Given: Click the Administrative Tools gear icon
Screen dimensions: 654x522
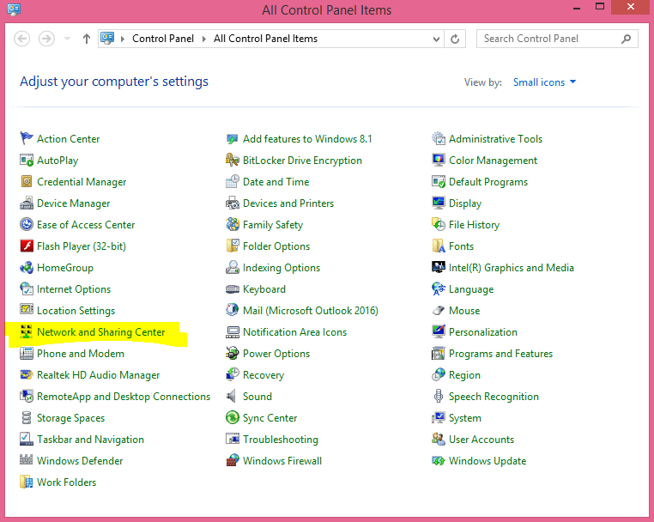Looking at the screenshot, I should click(439, 138).
